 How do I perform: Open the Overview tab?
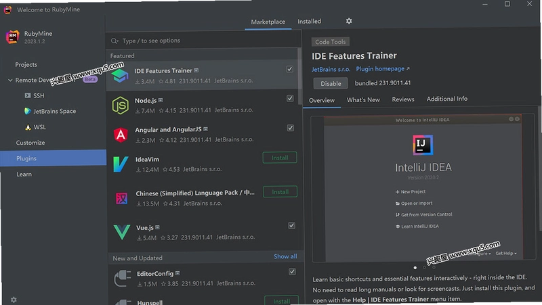coord(321,100)
